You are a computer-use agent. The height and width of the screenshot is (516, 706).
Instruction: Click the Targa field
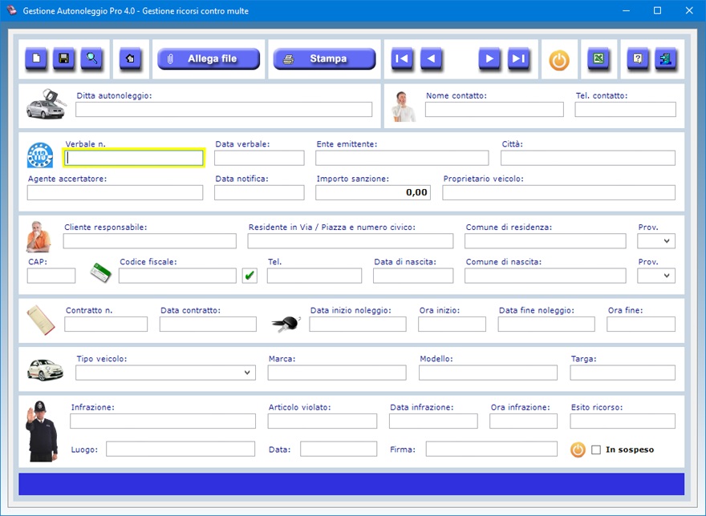coord(623,373)
